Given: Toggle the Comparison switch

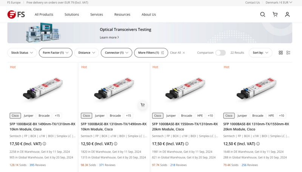Looking at the screenshot, I should [220, 53].
